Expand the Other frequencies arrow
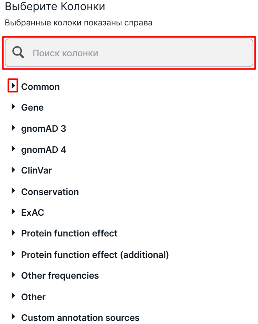258x324 pixels. (13, 275)
